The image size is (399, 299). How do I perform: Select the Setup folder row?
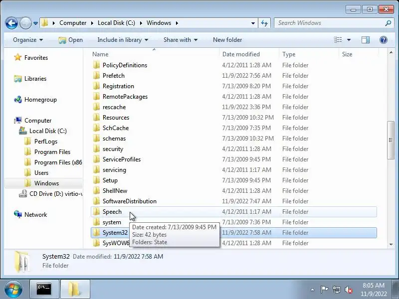234,180
